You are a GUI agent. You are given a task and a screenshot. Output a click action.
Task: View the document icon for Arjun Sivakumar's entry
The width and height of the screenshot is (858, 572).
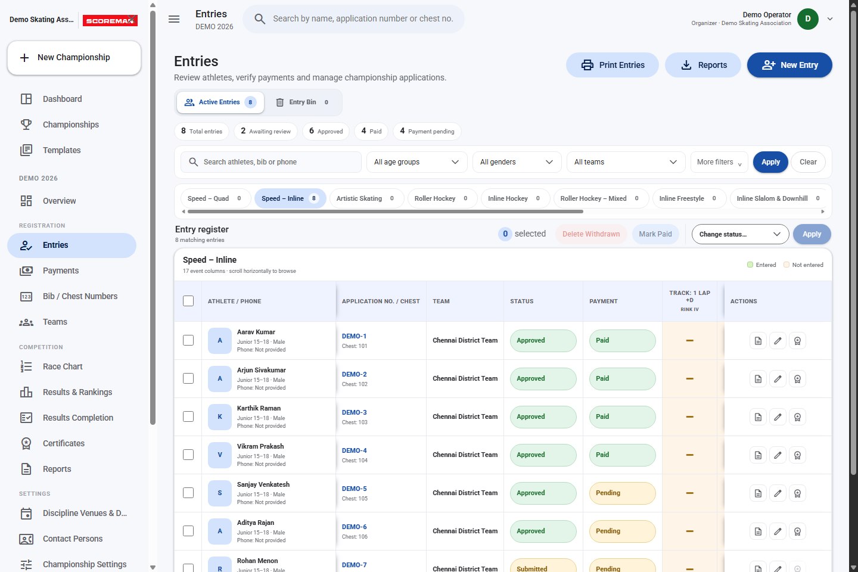tap(758, 379)
